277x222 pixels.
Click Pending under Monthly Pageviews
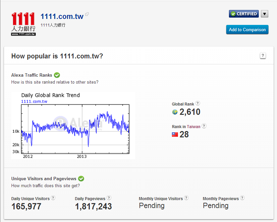click(216, 206)
